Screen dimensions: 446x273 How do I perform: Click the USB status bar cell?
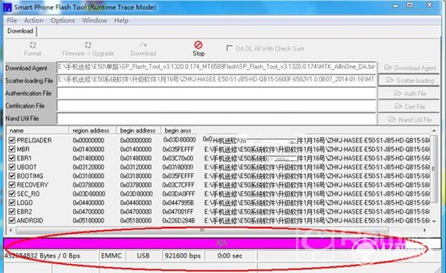143,255
